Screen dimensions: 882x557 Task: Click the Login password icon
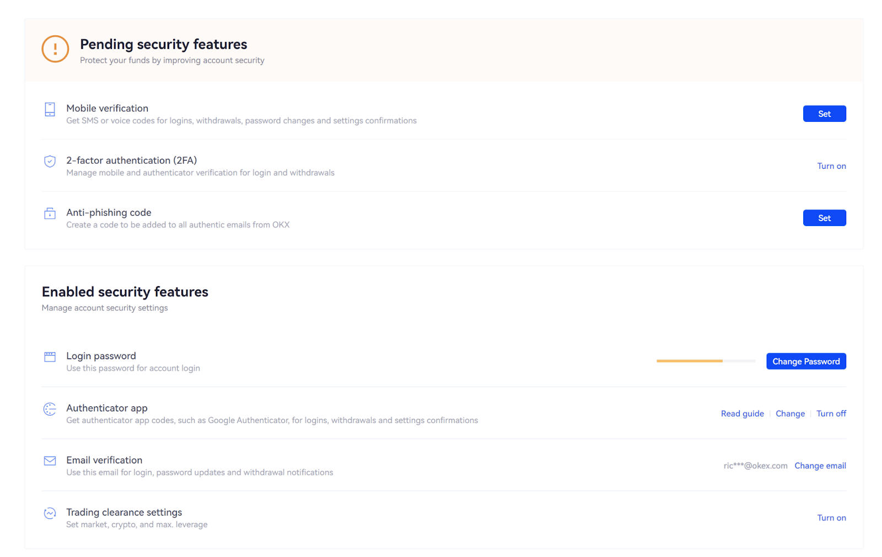point(50,357)
